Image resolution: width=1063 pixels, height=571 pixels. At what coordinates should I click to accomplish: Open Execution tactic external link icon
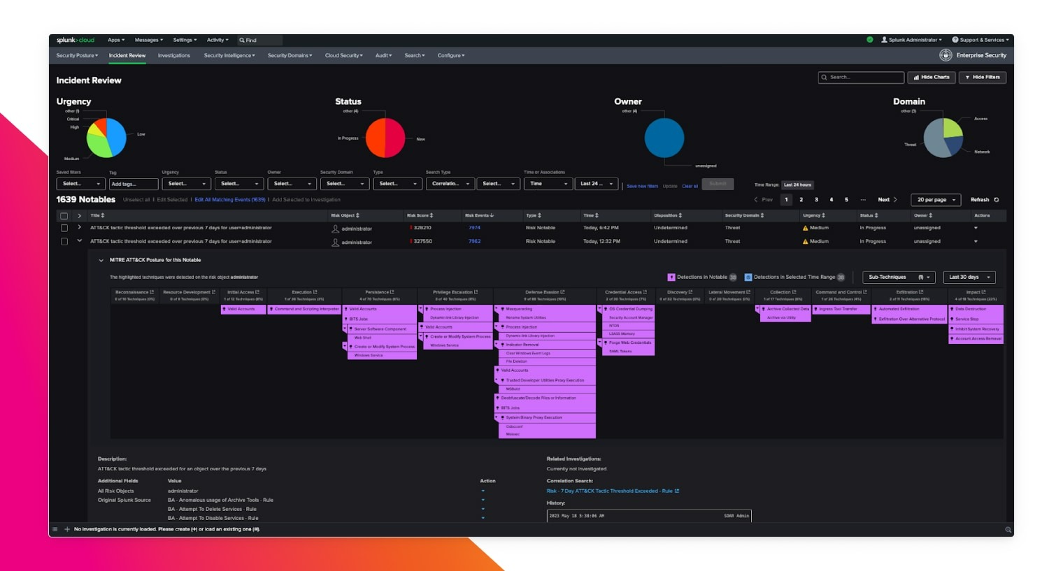[x=315, y=292]
